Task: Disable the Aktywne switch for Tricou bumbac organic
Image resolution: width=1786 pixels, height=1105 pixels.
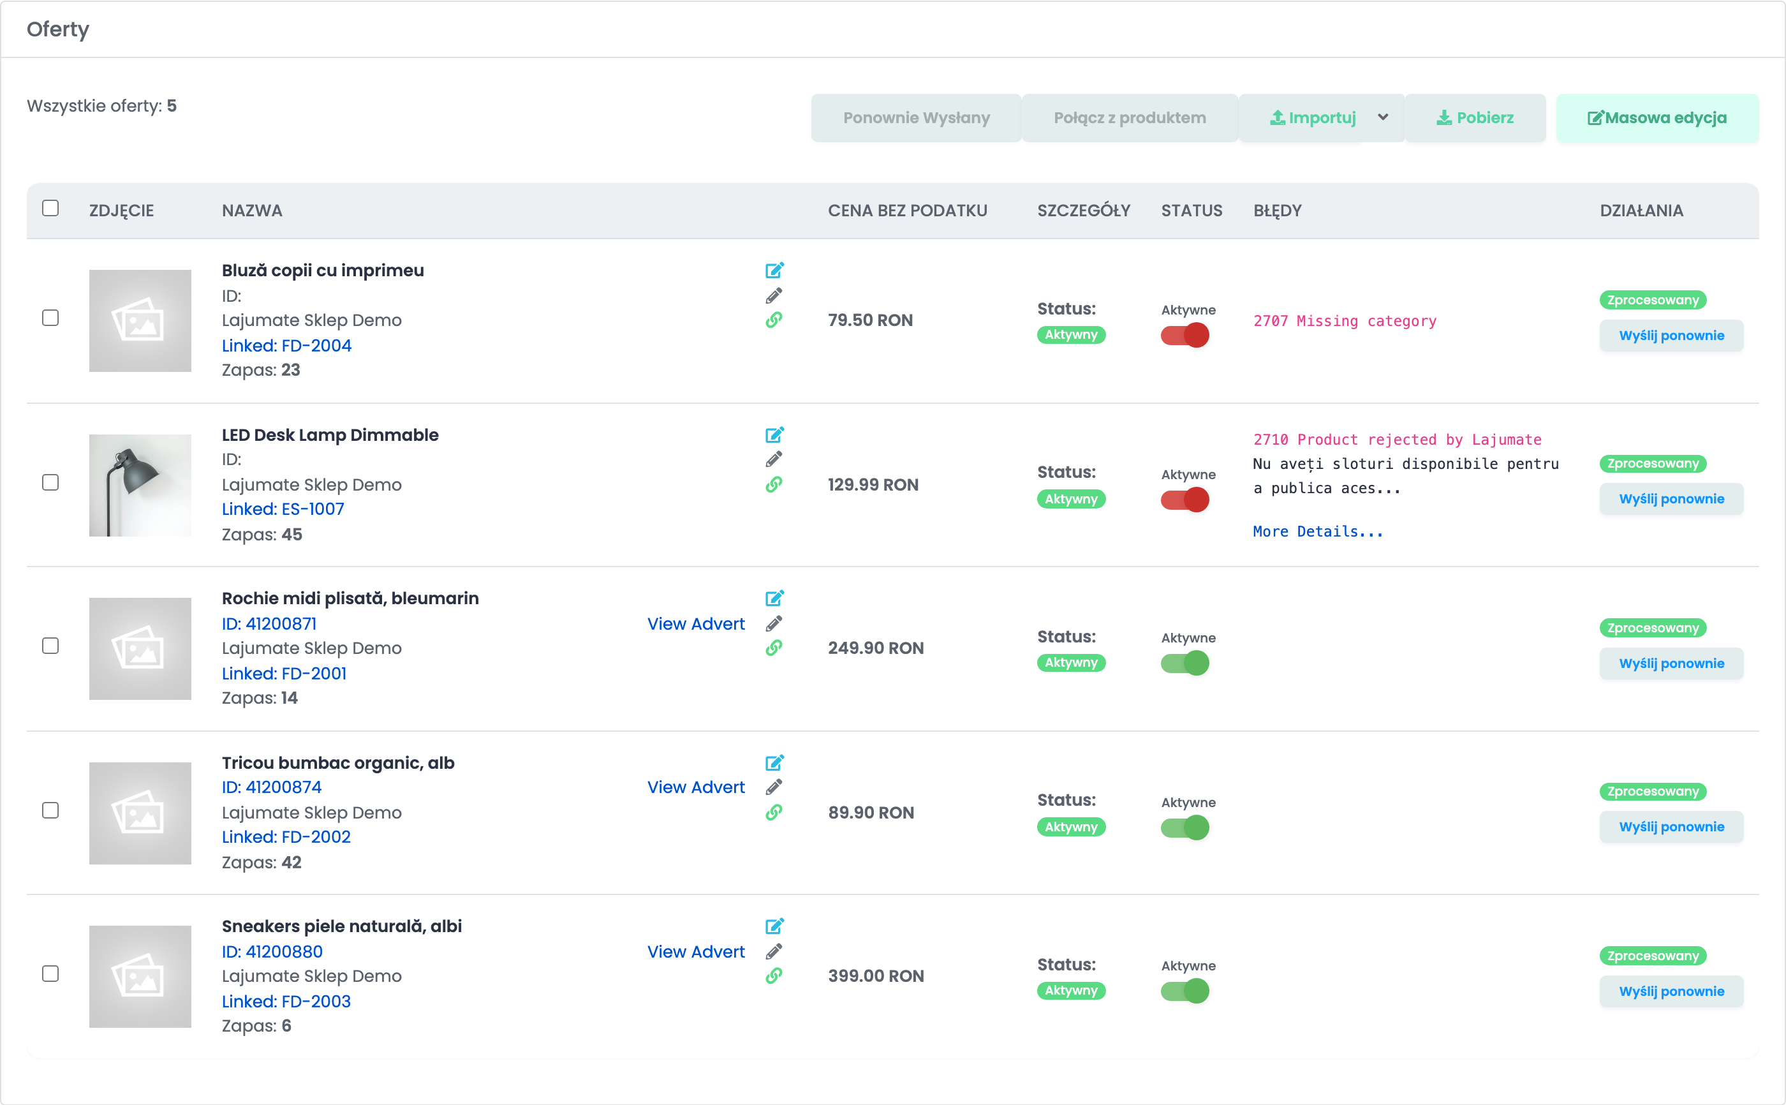Action: [x=1184, y=828]
